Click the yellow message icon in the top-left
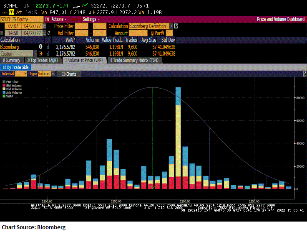The height and width of the screenshot is (232, 307). click(x=11, y=13)
